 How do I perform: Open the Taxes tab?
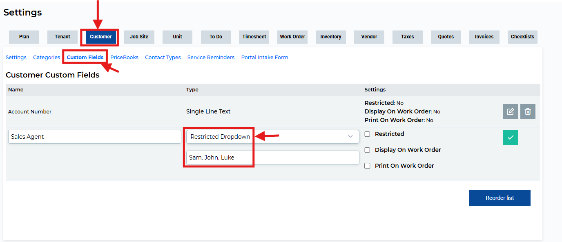408,37
